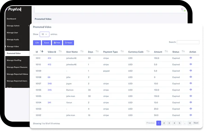Open Manage Audio in sidebar
Viewport: 204px width, 131px height.
point(13,39)
